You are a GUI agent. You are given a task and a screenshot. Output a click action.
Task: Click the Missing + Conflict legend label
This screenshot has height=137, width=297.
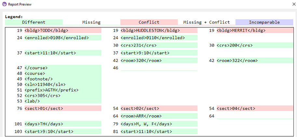pyautogui.click(x=206, y=22)
